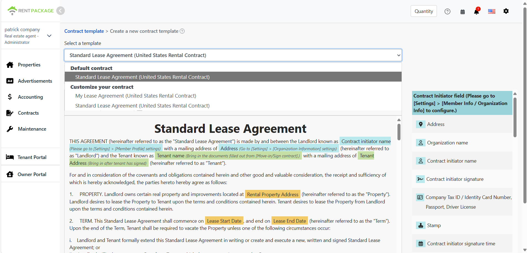Image resolution: width=527 pixels, height=253 pixels.
Task: Insert the Stamp field
Action: click(x=434, y=225)
